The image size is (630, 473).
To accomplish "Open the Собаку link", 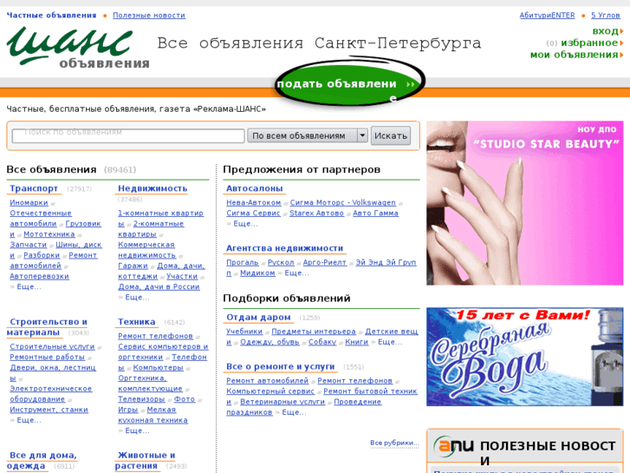I will click(x=322, y=342).
